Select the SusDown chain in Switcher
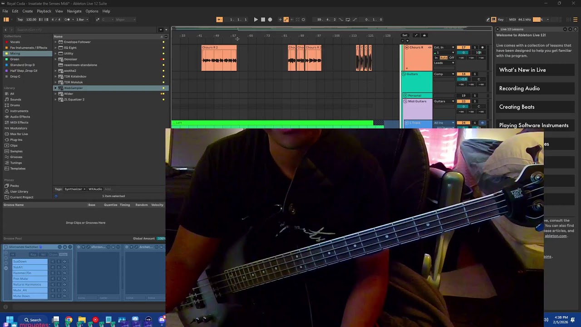 point(30,262)
